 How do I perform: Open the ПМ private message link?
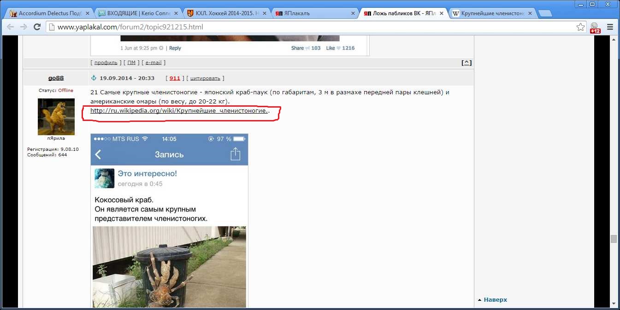pyautogui.click(x=131, y=63)
